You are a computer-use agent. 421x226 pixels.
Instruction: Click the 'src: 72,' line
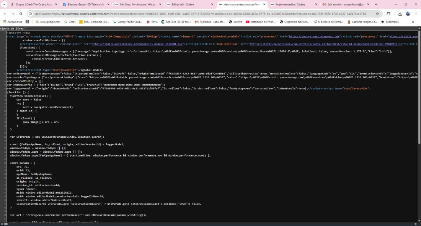point(23,166)
